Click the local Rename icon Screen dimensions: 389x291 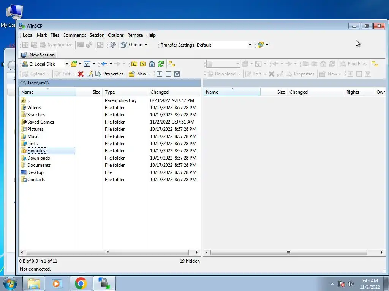pyautogui.click(x=90, y=74)
